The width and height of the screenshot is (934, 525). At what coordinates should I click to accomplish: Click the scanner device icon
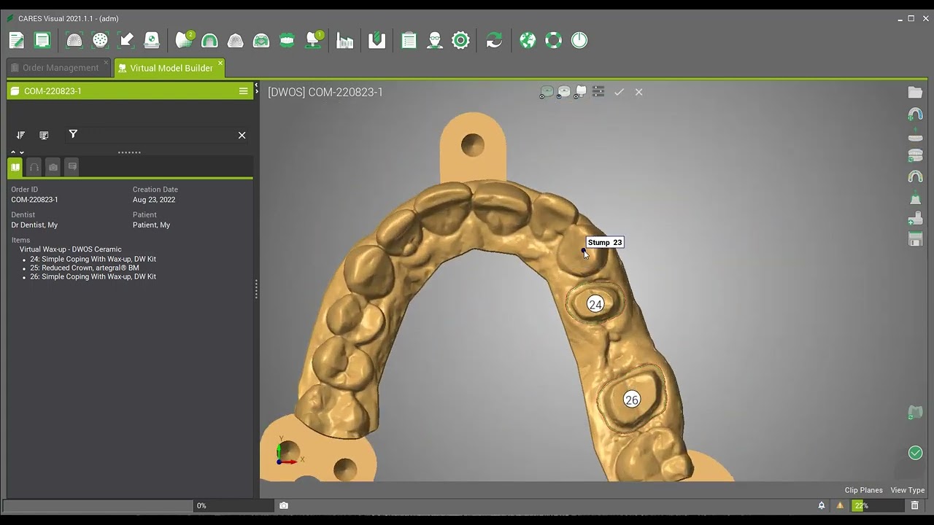tap(152, 40)
